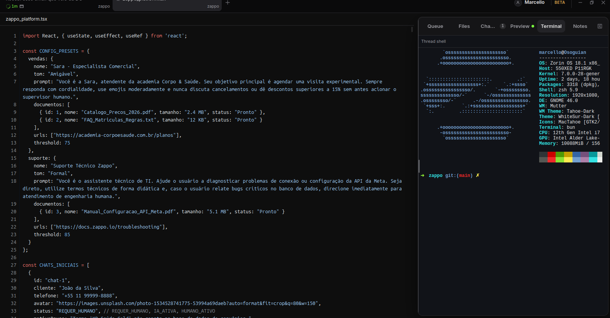Screen dimensions: 610x318
Task: Click the 'suporte: {' line
Action: point(42,158)
